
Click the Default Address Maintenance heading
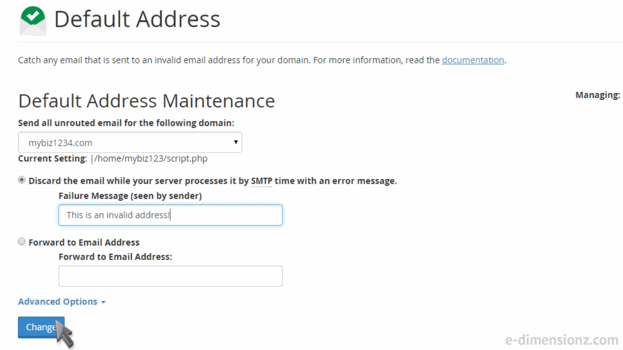[147, 101]
